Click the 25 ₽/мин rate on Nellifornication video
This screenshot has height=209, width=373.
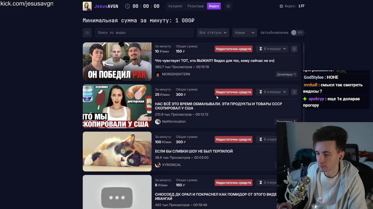pyautogui.click(x=162, y=95)
